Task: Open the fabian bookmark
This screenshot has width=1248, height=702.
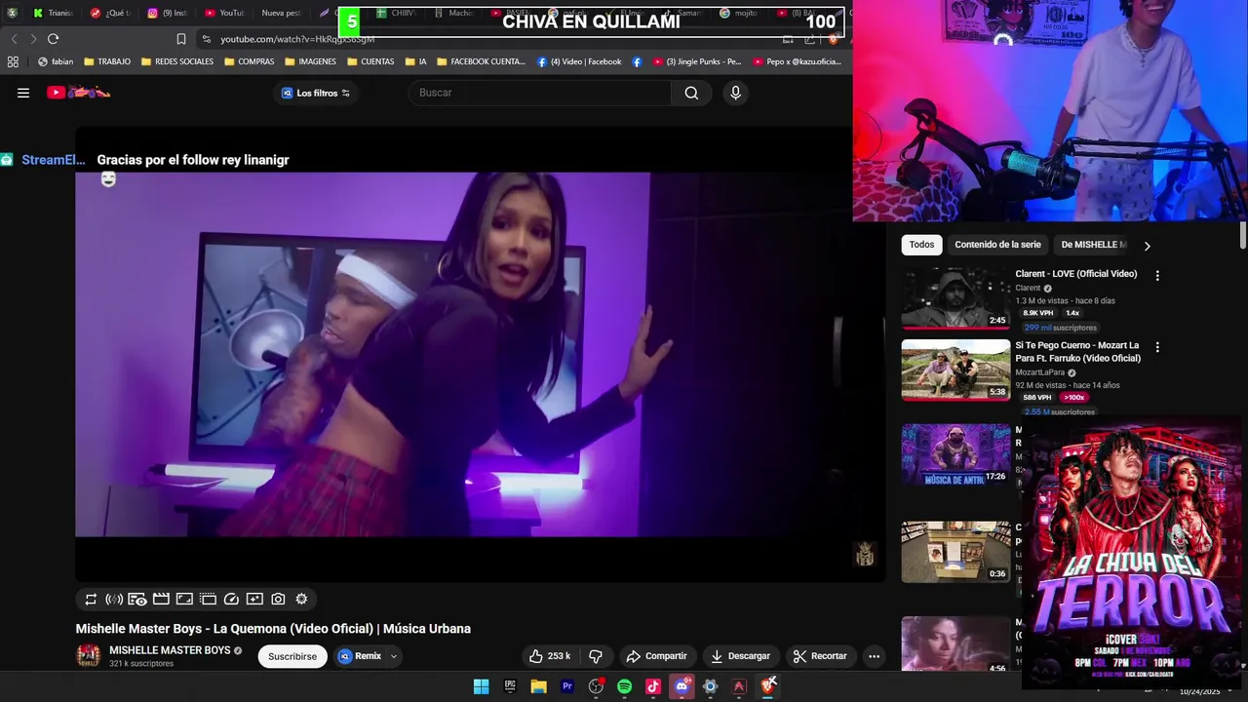Action: tap(56, 61)
